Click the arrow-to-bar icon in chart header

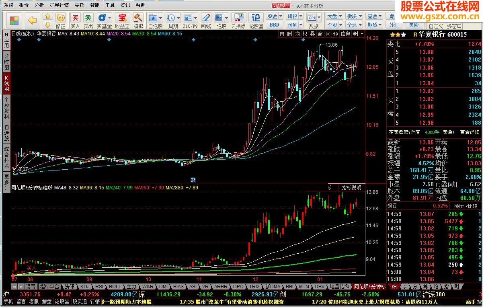(355, 34)
